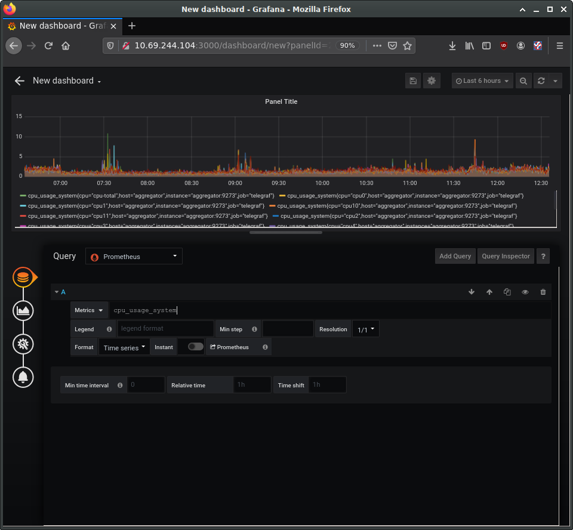
Task: Open Firefox page actions ellipsis menu
Action: [377, 46]
